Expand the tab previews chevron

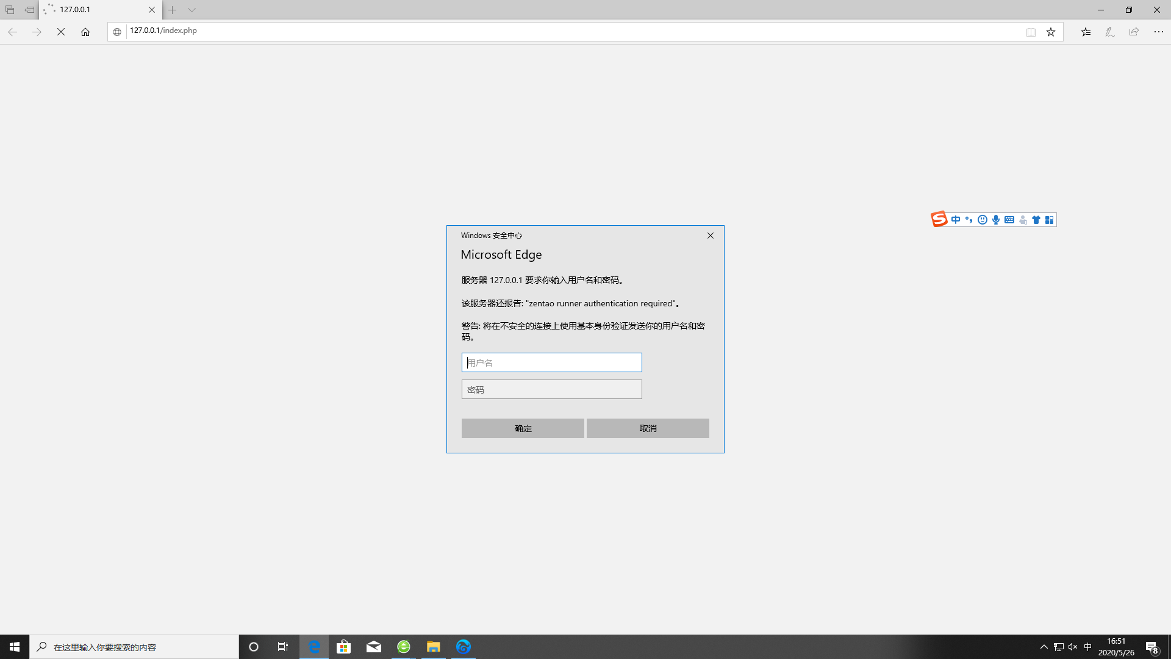pos(192,10)
